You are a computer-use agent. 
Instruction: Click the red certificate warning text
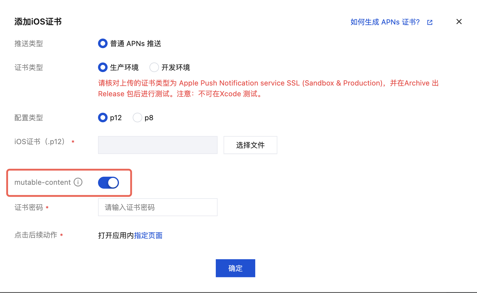click(x=268, y=88)
